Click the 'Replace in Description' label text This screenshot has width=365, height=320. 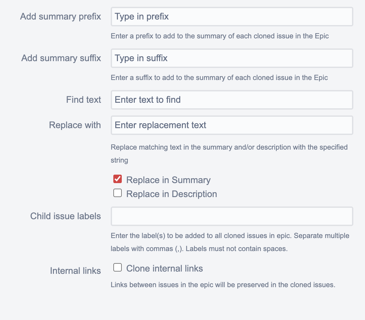(171, 194)
